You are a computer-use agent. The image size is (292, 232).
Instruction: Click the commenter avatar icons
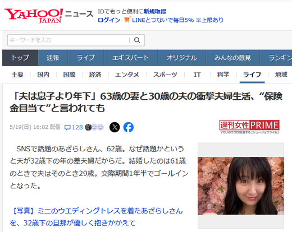[x=94, y=127]
